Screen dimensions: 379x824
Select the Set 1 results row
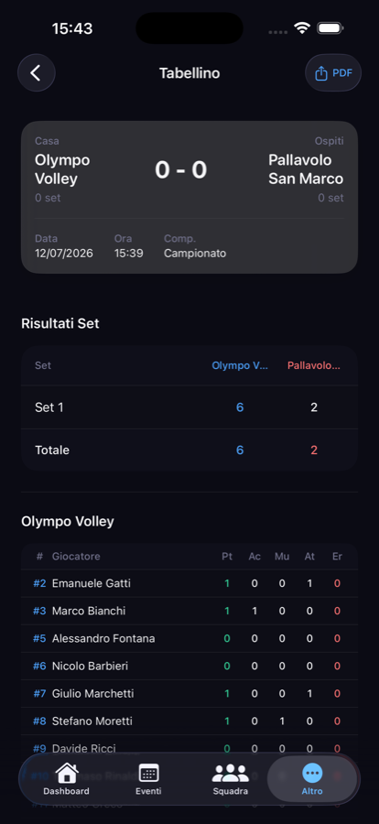coord(189,407)
